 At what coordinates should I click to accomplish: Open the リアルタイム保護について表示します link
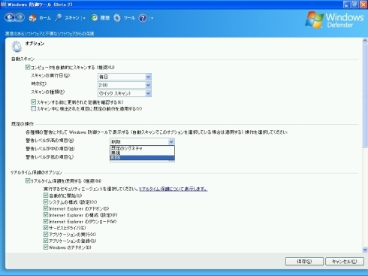(173, 189)
